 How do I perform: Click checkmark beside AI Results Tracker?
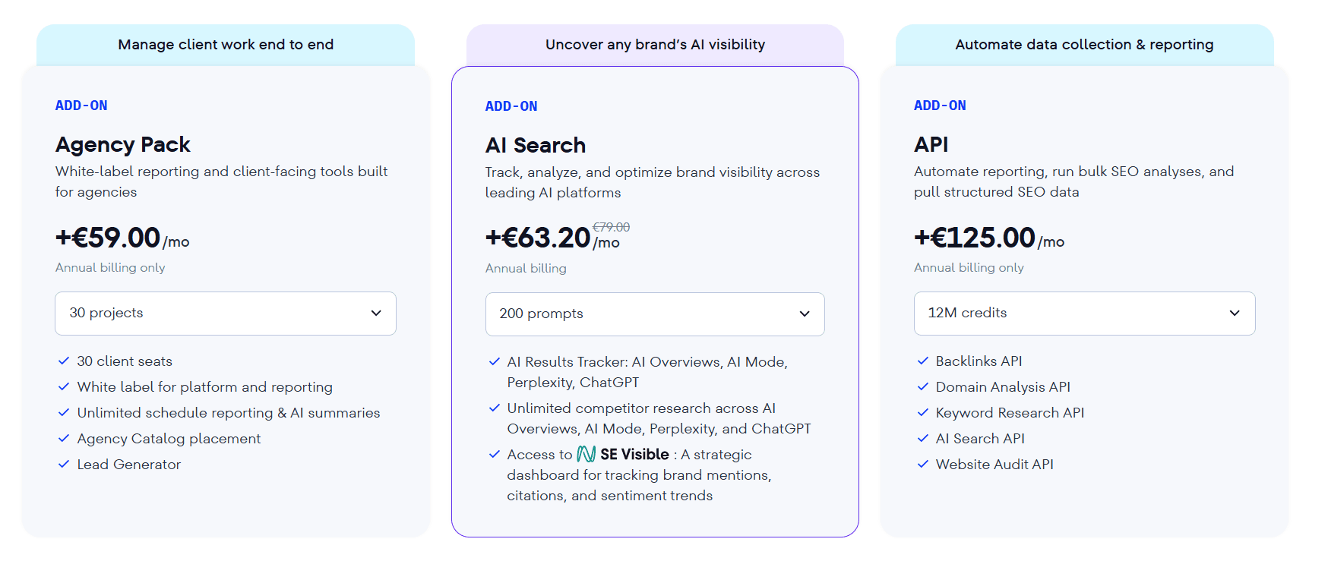[x=495, y=362]
